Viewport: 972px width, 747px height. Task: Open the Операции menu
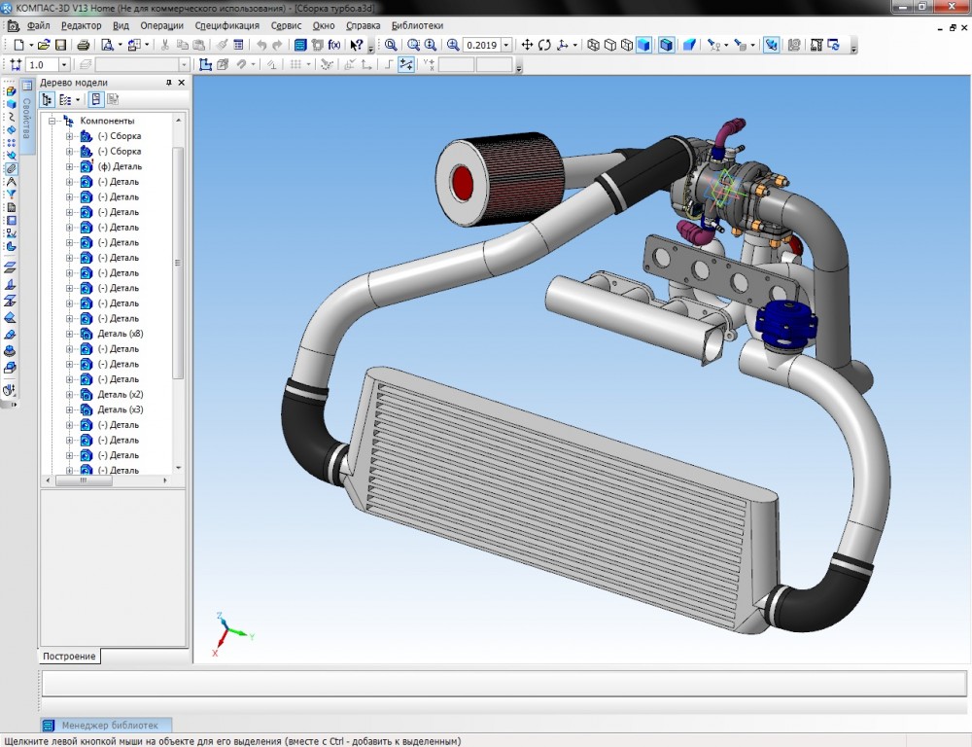[x=161, y=25]
